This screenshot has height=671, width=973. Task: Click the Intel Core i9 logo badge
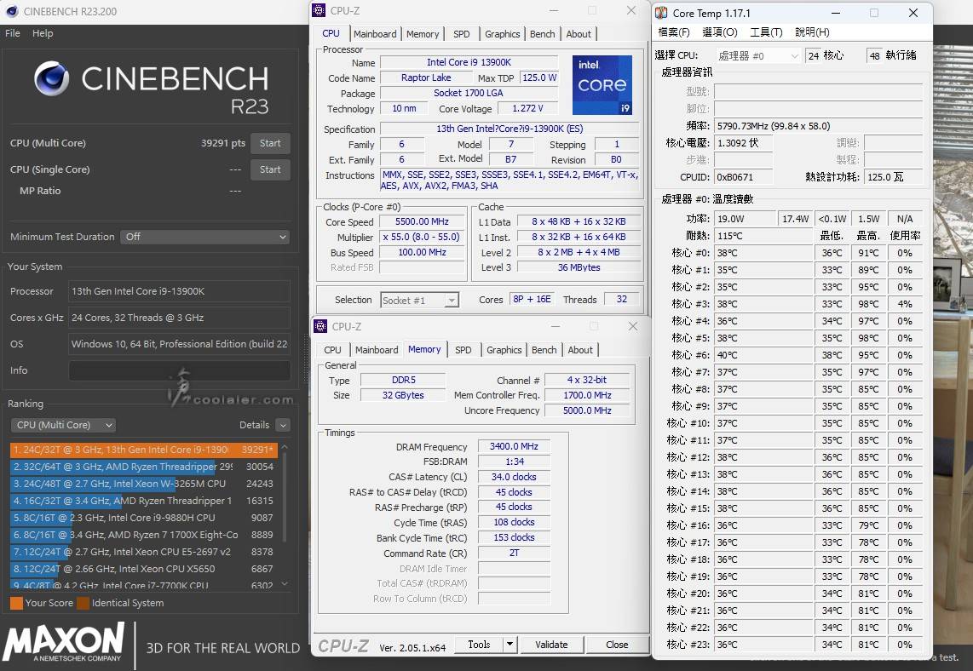[x=602, y=85]
